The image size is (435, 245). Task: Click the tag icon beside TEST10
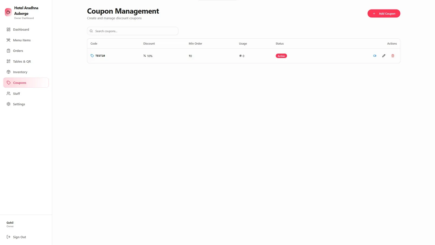pyautogui.click(x=92, y=56)
